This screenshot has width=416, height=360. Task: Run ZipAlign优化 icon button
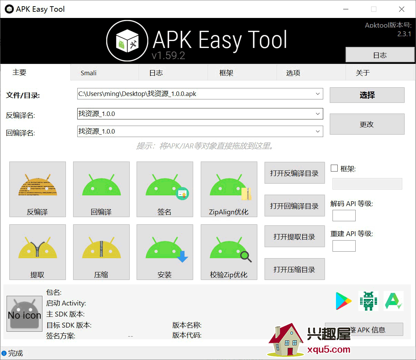229,189
